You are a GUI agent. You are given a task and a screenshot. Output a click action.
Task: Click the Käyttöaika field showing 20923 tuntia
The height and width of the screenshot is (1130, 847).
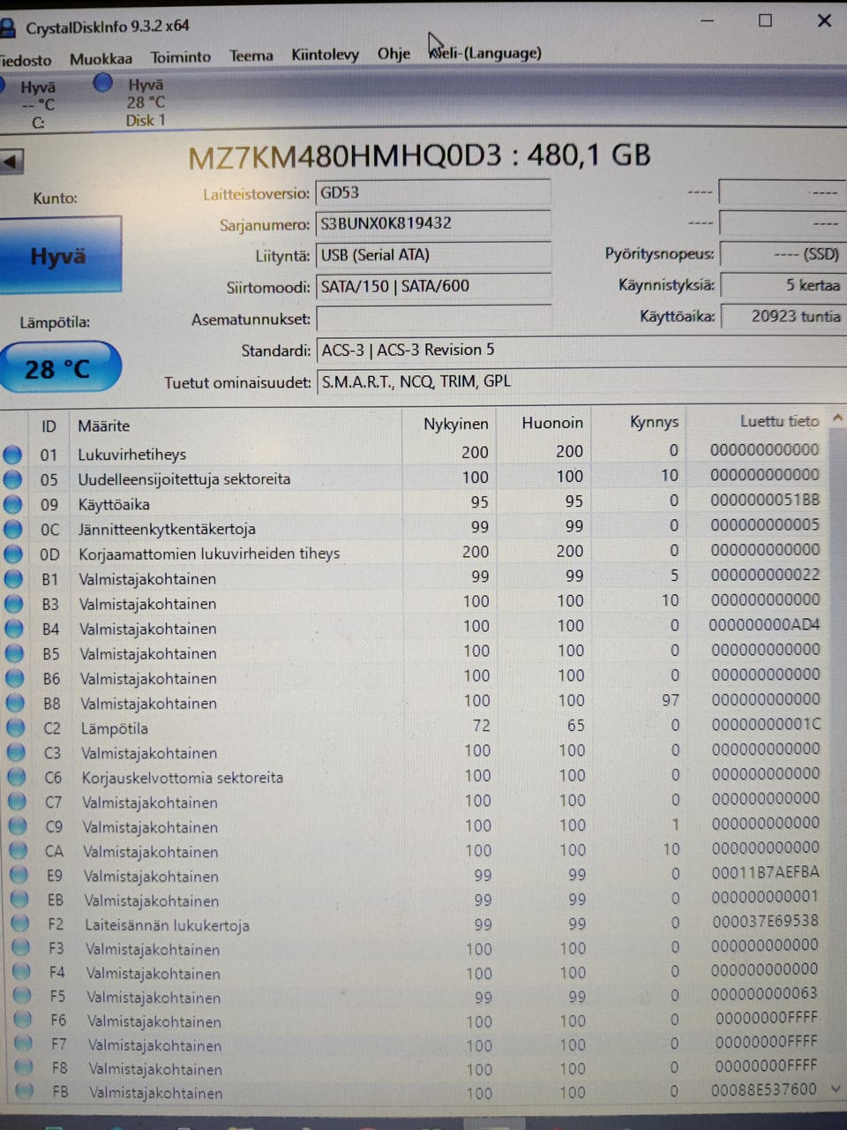[x=783, y=316]
